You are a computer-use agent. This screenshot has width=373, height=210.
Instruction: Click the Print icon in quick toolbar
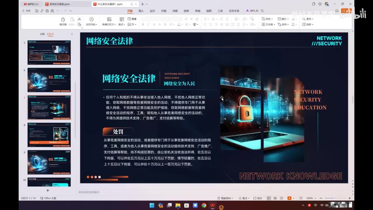pyautogui.click(x=47, y=11)
